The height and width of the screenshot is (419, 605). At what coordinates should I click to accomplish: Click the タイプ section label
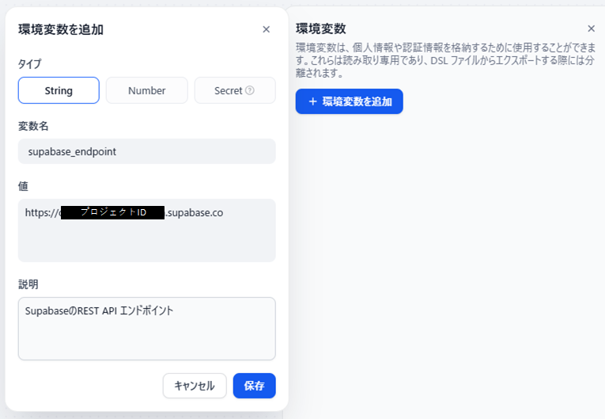point(29,63)
